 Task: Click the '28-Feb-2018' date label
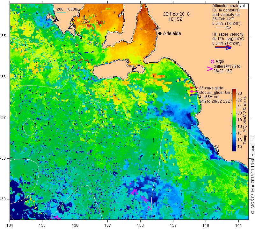pos(176,14)
